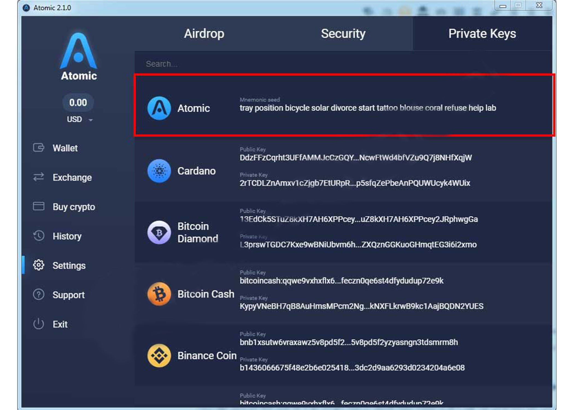Switch to the Security tab
574x410 pixels.
343,34
